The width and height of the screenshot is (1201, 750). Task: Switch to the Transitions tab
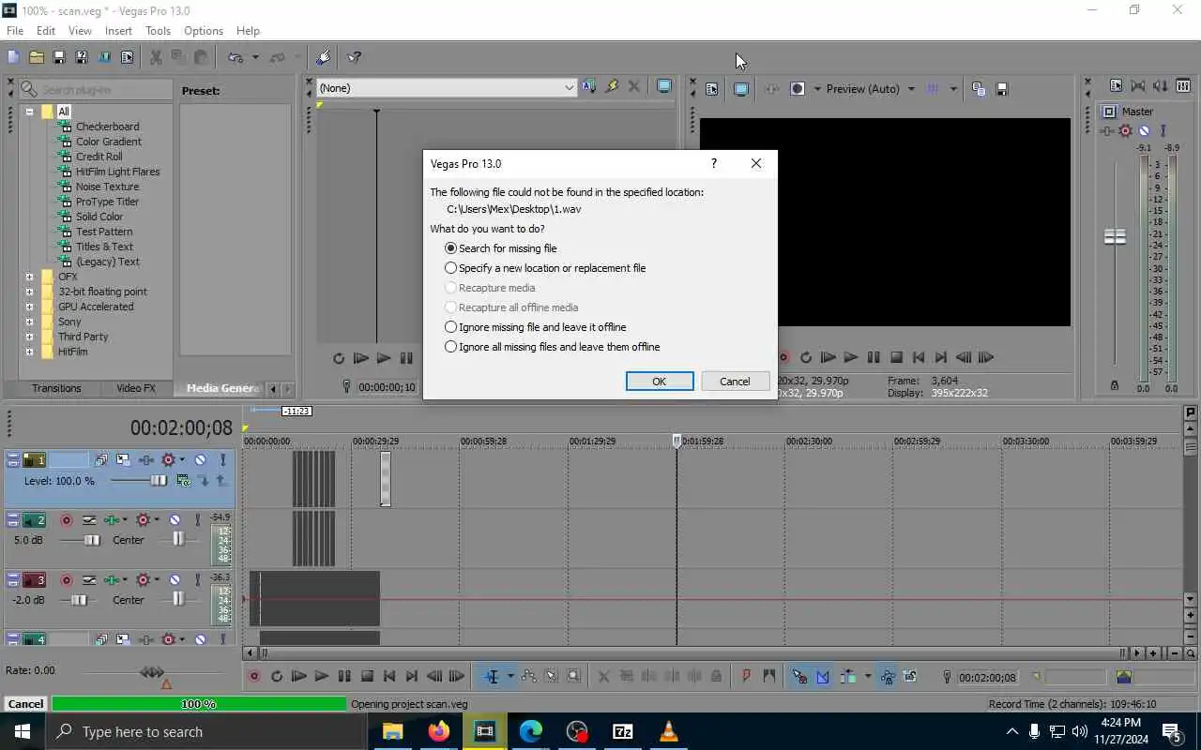tap(56, 388)
